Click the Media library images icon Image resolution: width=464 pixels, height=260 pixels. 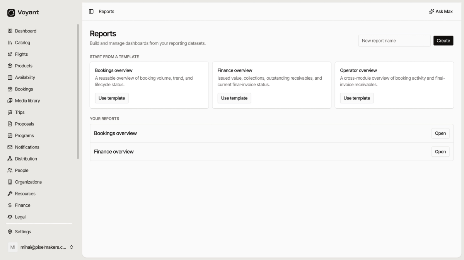pos(10,101)
